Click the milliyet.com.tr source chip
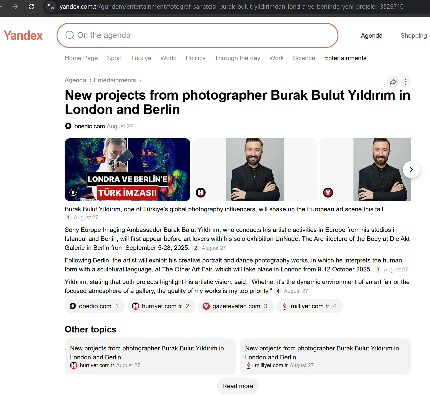430x395 pixels. point(309,306)
